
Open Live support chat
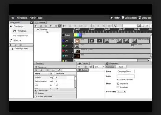(x=129, y=18)
